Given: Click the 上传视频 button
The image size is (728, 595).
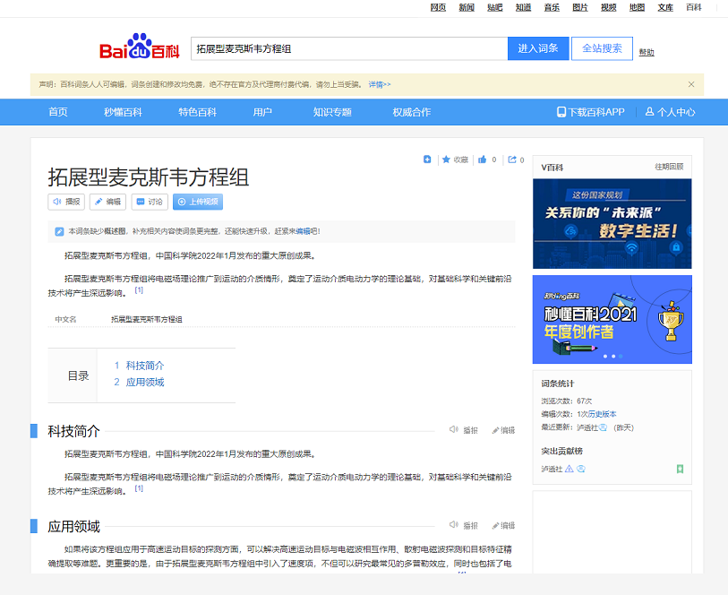Looking at the screenshot, I should (198, 202).
